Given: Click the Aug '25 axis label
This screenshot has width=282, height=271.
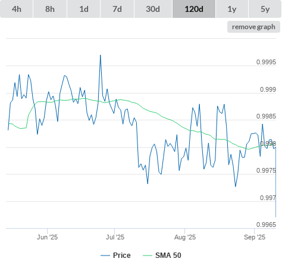Looking at the screenshot, I should [185, 237].
